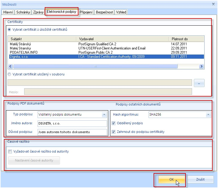Image resolution: width=218 pixels, height=188 pixels.
Task: Click 'PostSignum Qualified CA 2' issuer cell
Action: [97, 44]
